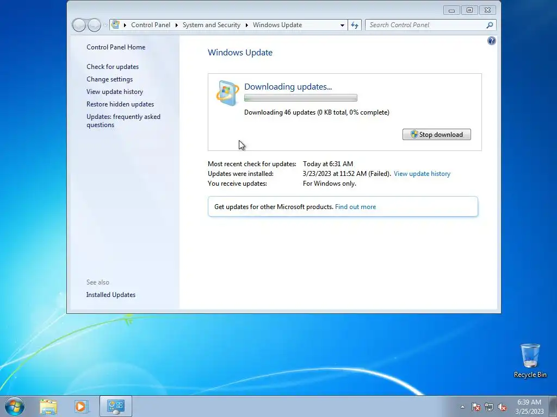
Task: Open Windows Media Player from taskbar
Action: coord(81,406)
